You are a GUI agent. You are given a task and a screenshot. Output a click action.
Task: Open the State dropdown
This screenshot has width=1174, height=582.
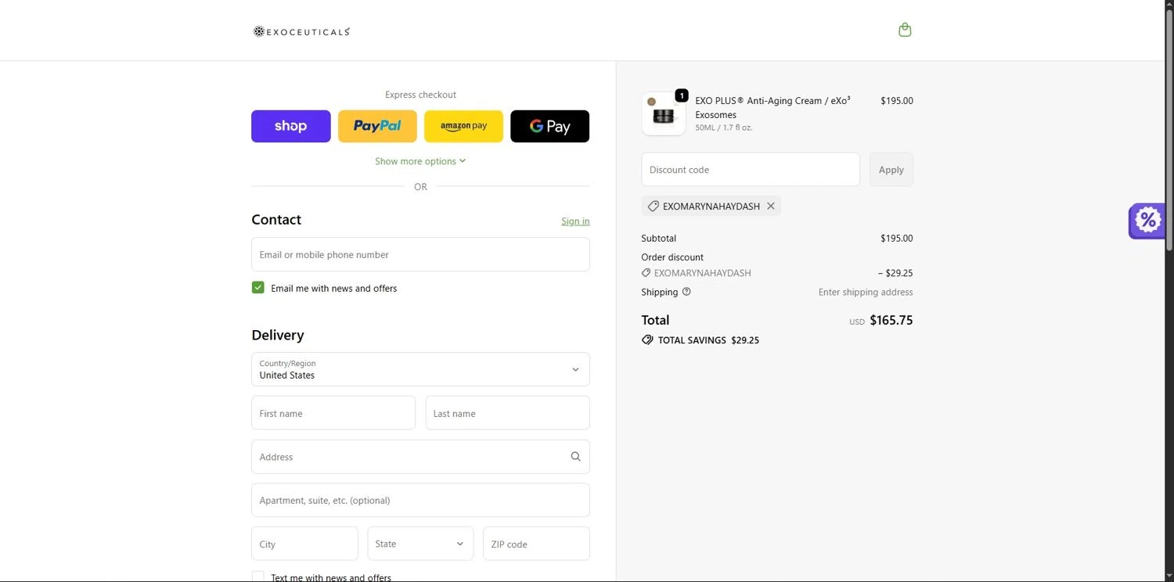click(x=420, y=544)
